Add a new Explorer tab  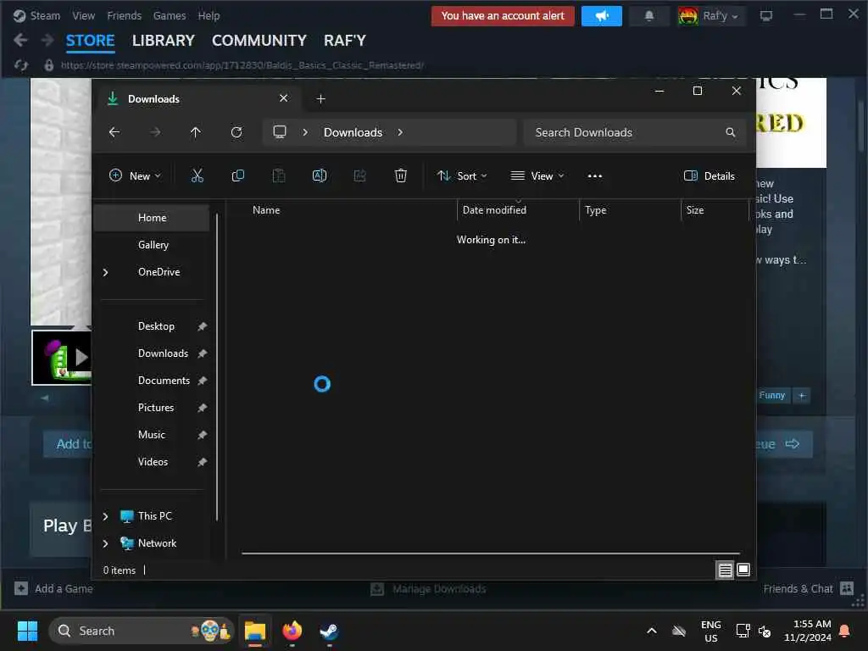pos(320,99)
